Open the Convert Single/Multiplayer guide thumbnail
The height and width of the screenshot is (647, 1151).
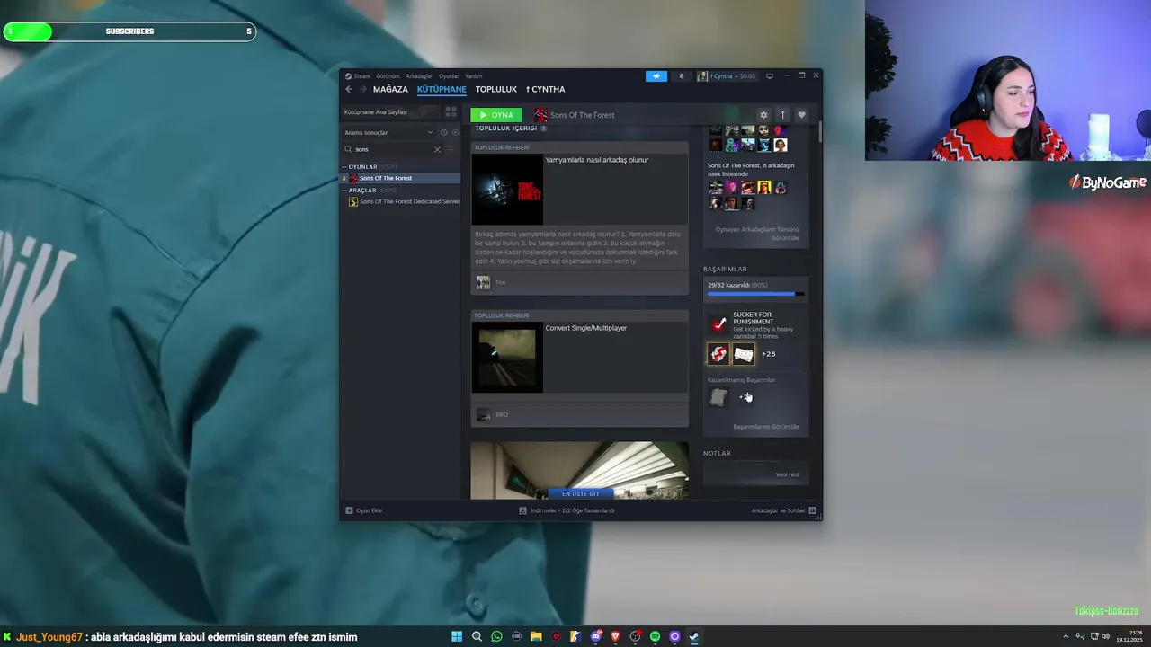507,358
